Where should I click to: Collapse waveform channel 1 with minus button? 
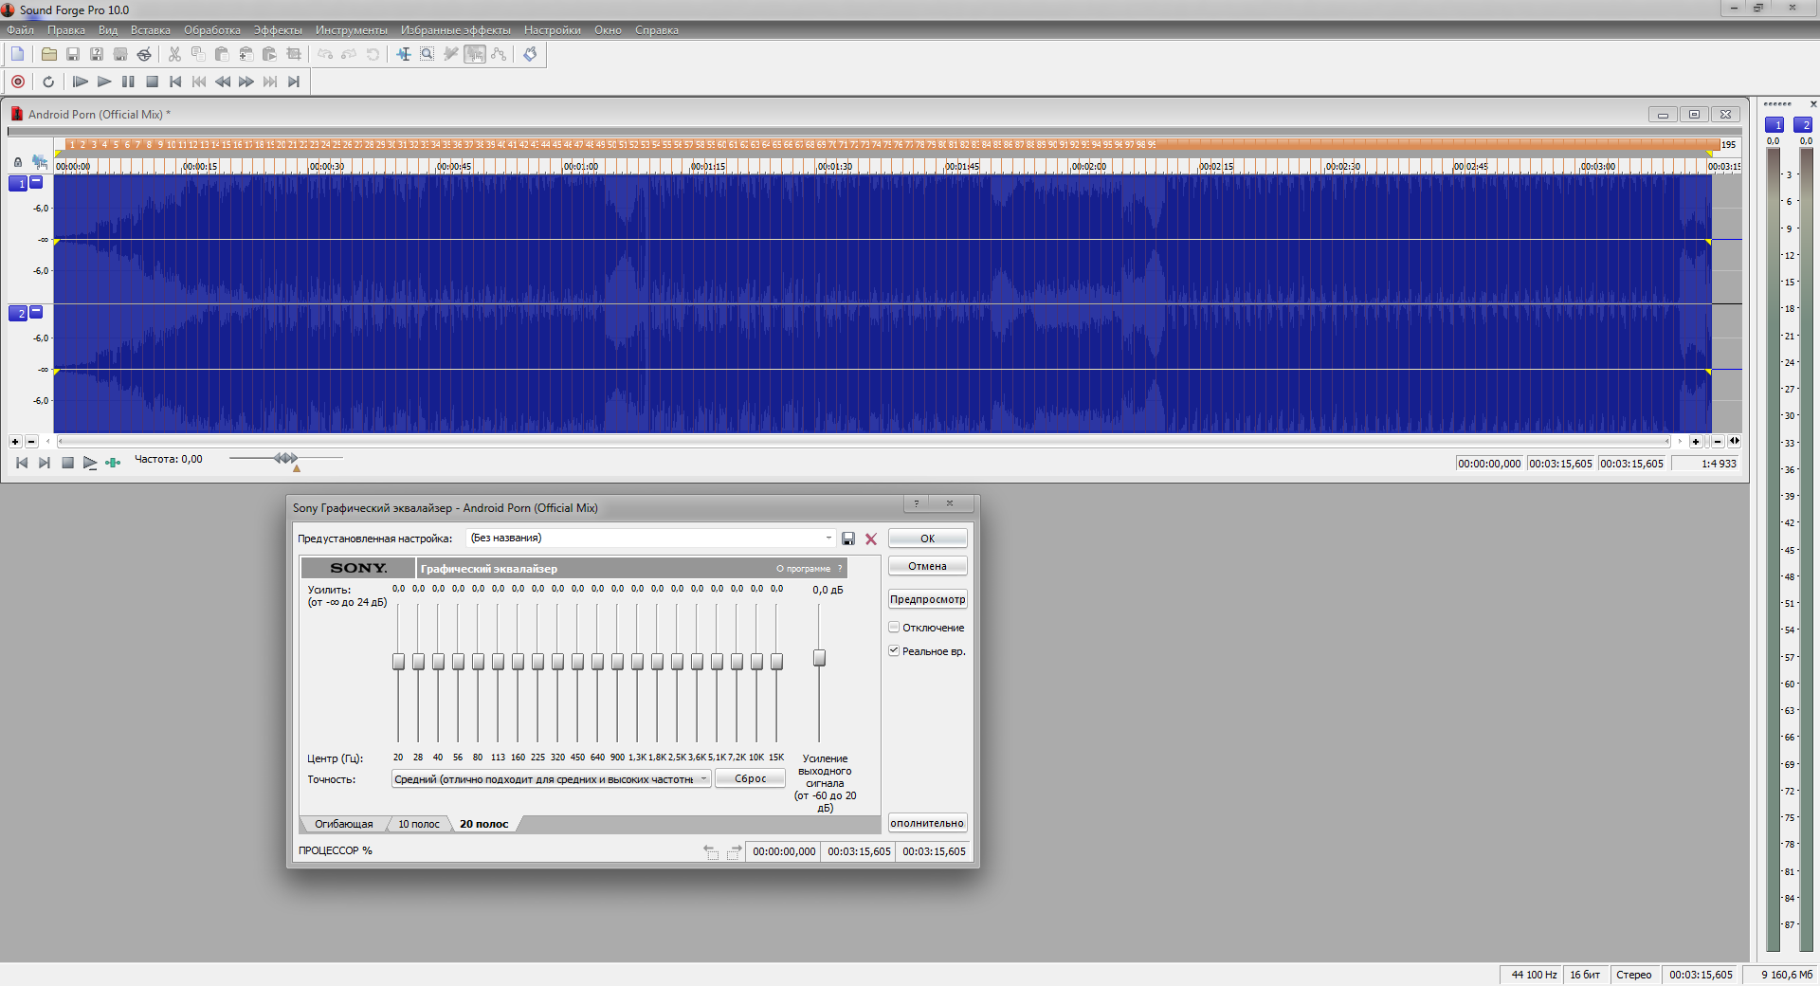pyautogui.click(x=36, y=182)
